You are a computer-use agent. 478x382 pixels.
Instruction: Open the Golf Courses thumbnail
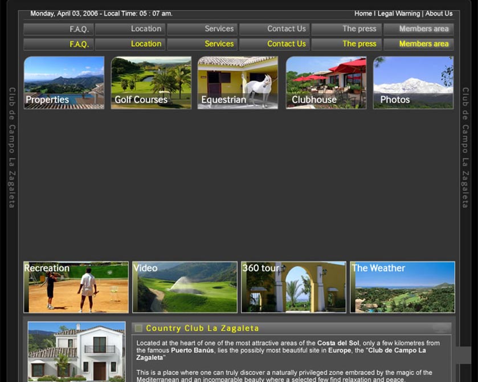pyautogui.click(x=151, y=82)
